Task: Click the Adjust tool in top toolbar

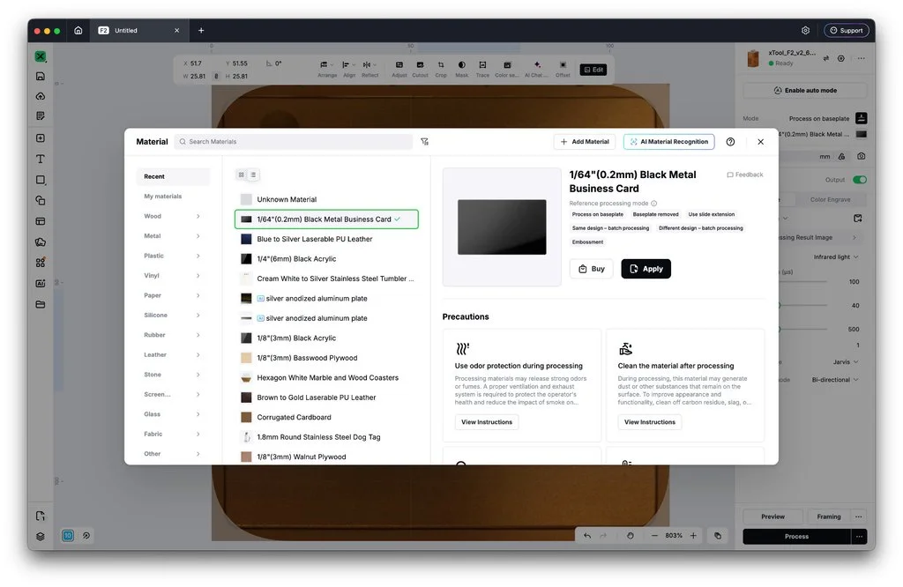Action: click(x=399, y=69)
